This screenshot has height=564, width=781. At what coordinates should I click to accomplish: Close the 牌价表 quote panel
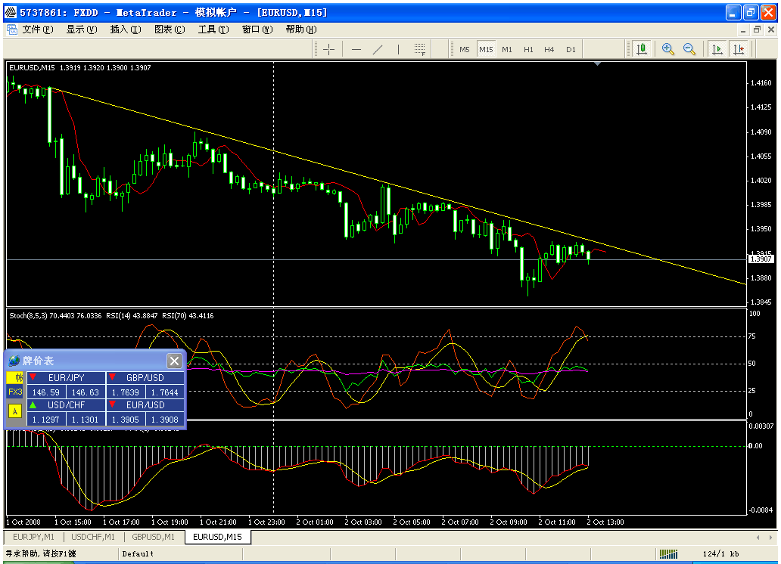point(174,361)
